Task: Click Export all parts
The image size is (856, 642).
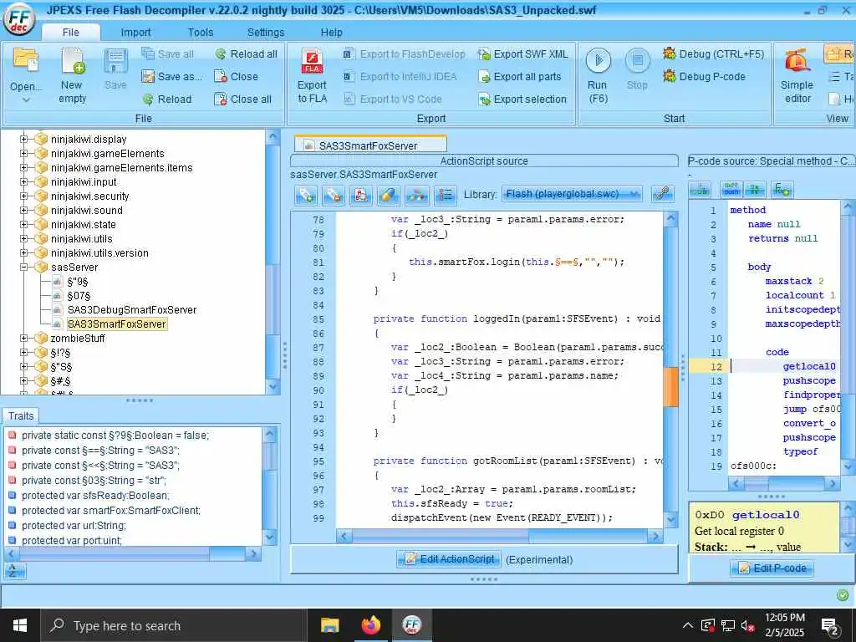Action: [x=520, y=76]
